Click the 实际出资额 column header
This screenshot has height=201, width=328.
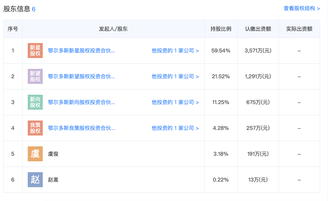pyautogui.click(x=299, y=29)
